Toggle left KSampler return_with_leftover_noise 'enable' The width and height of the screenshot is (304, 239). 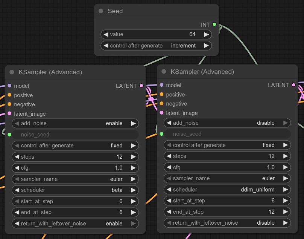75,224
